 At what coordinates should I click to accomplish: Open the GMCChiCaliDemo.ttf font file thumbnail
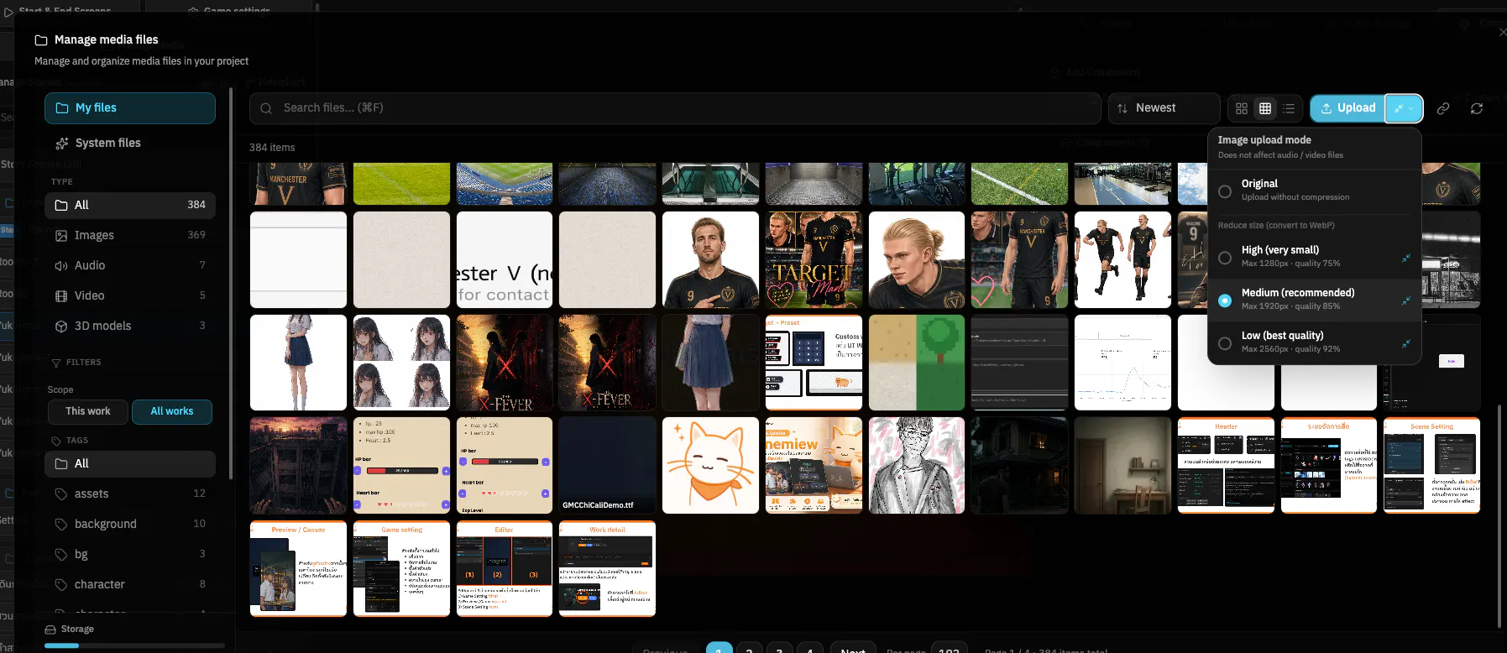(x=607, y=465)
